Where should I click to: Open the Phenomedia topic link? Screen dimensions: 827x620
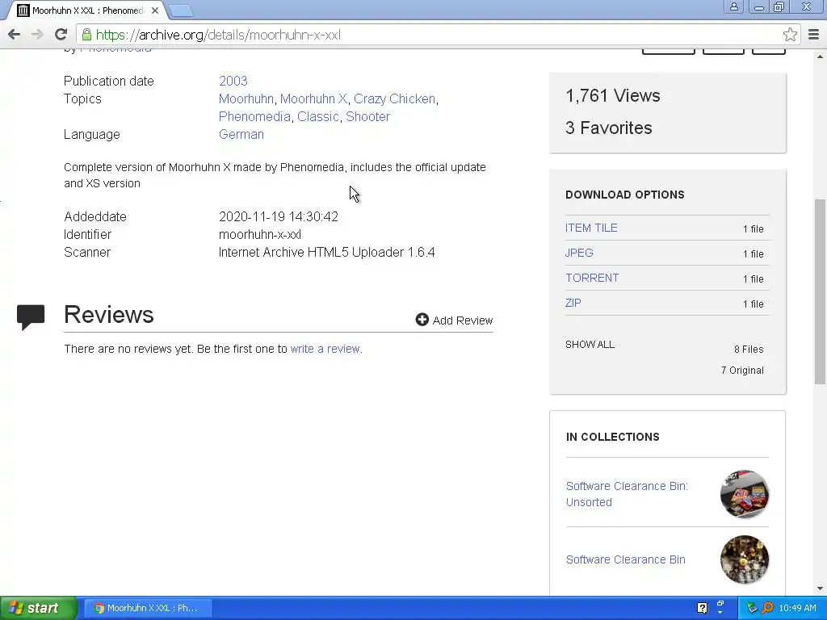pos(254,116)
